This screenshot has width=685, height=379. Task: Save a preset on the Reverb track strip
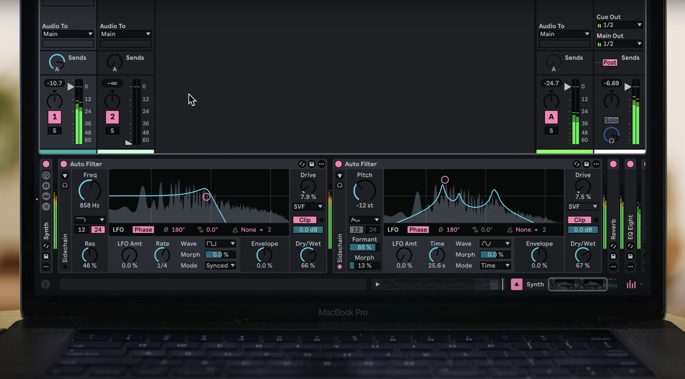(x=613, y=257)
